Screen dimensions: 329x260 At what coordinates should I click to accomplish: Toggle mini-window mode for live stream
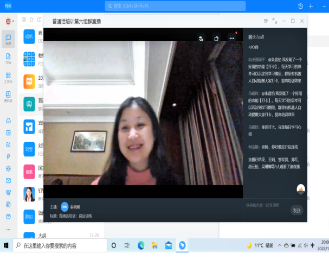coord(266,21)
